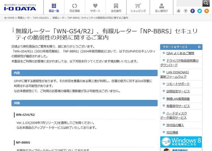Open the RSS feed icon
This screenshot has width=212, height=151.
(206, 11)
